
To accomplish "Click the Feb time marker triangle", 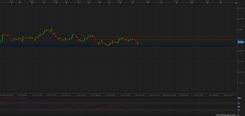I will pos(221,3).
